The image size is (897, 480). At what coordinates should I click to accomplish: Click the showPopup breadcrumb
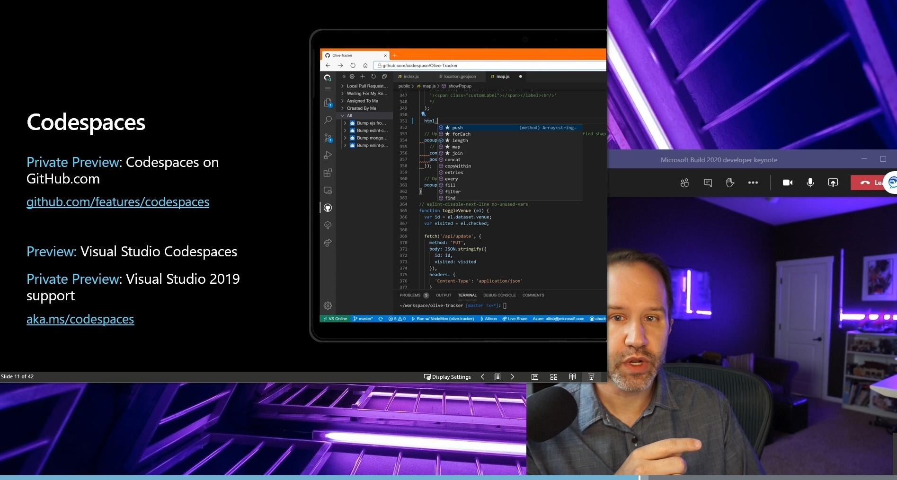click(457, 86)
